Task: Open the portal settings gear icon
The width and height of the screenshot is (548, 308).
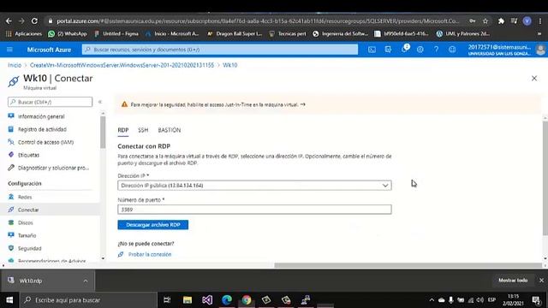Action: click(420, 50)
